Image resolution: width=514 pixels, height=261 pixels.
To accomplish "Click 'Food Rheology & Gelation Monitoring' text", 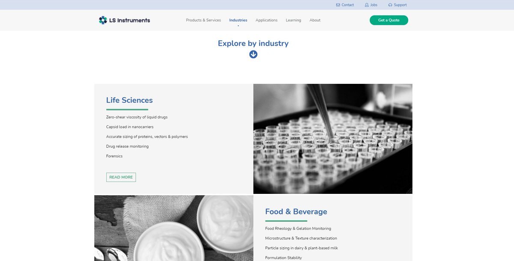I will coord(298,228).
